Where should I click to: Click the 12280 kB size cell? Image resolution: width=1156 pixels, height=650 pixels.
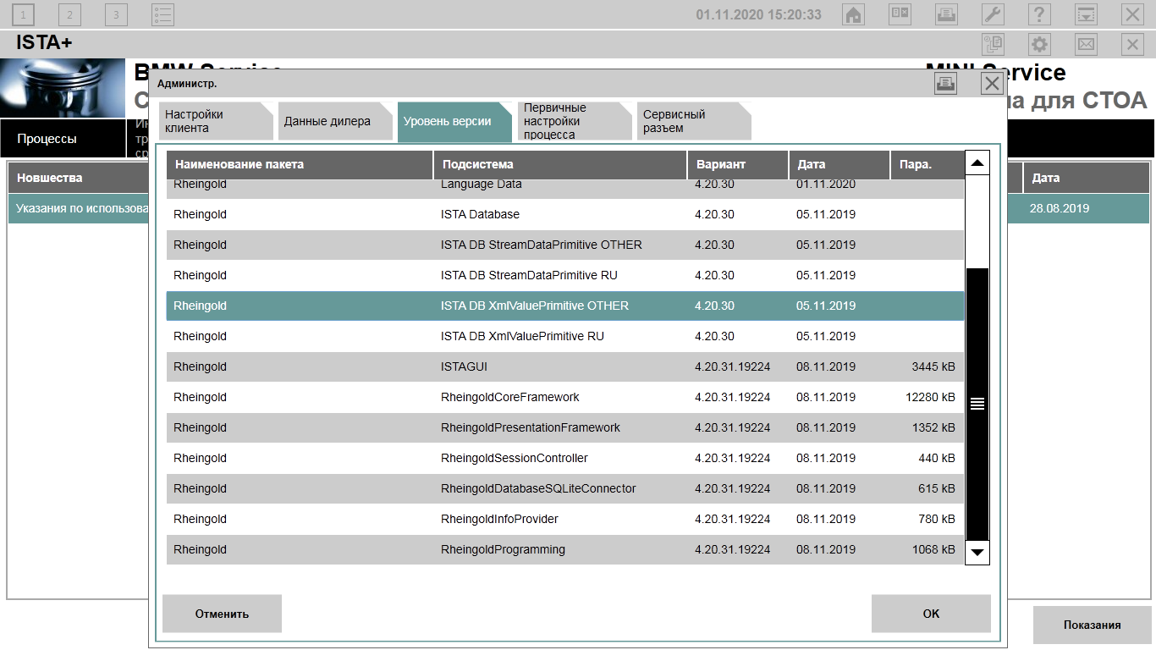click(x=930, y=397)
